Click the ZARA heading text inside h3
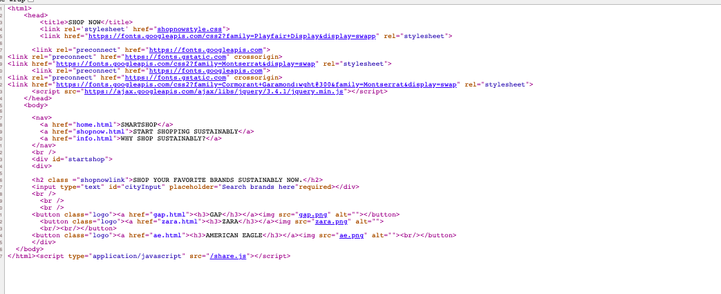Viewport: 721px width, 294px height. click(x=230, y=221)
